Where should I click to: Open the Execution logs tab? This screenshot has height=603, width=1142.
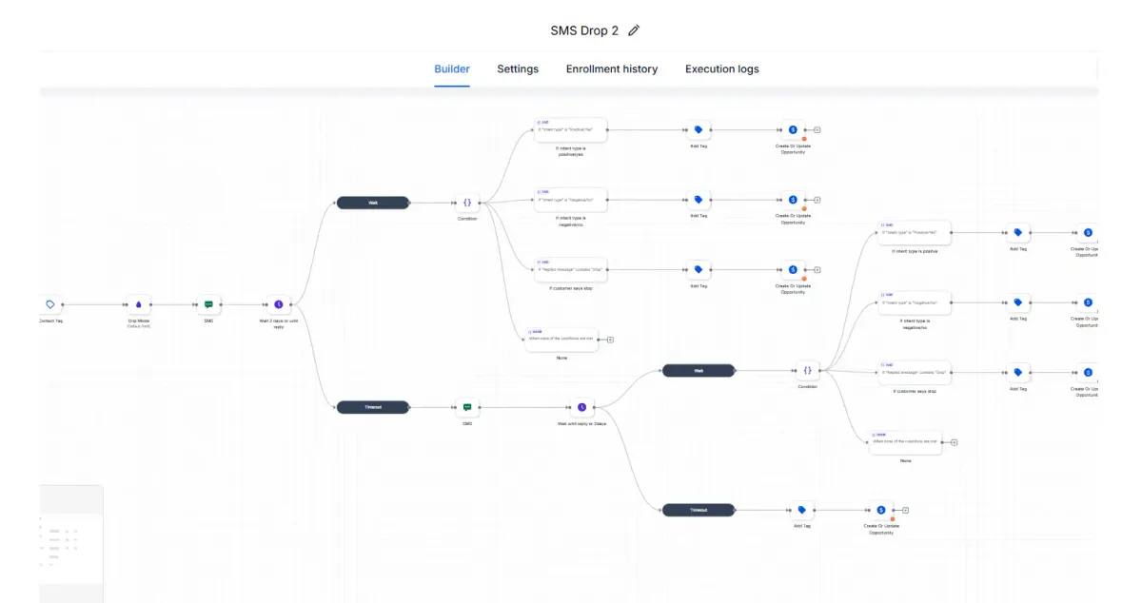(x=722, y=68)
